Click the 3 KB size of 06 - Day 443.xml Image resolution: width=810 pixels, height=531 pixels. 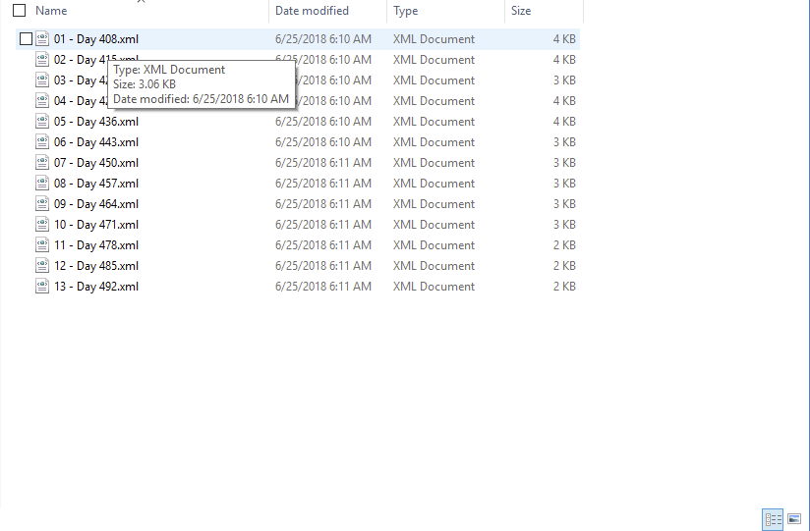564,142
